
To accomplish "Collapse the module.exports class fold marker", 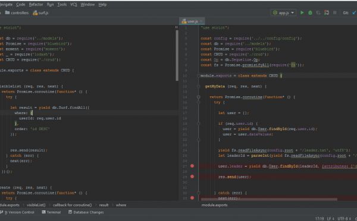I will pyautogui.click(x=198, y=75).
